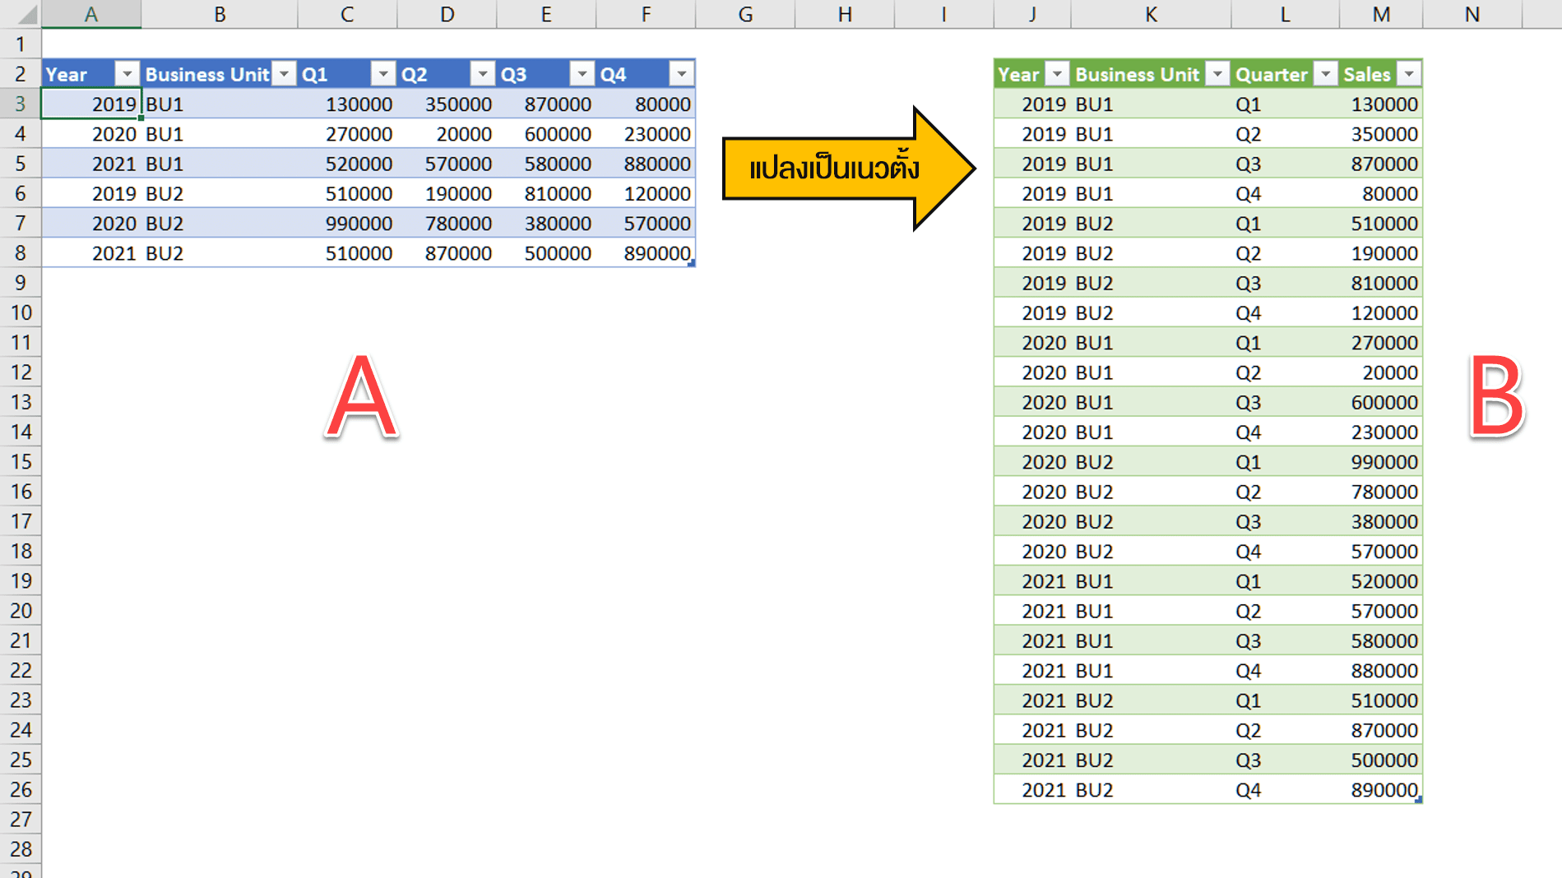Image resolution: width=1562 pixels, height=878 pixels.
Task: Select the 2019 BU1 Q1 sales cell in table B
Action: coord(1382,104)
